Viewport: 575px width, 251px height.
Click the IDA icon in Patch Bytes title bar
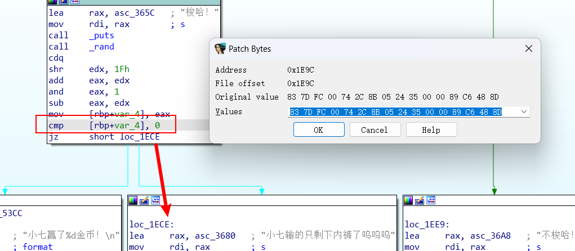pos(220,49)
